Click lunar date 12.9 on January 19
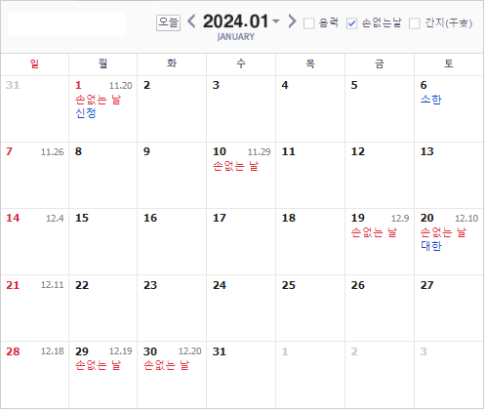Viewport: 486px width, 412px height. [x=400, y=219]
